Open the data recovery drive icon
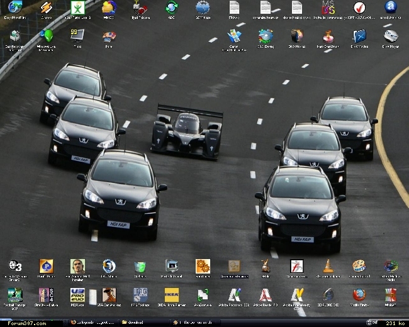The width and height of the screenshot is (409, 327). 15,36
